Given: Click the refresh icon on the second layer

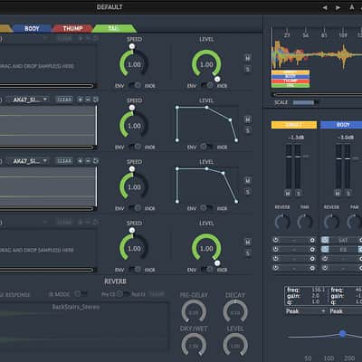Looking at the screenshot, I should point(96,100).
